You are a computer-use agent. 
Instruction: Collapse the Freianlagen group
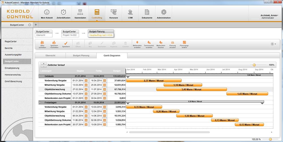click(x=40, y=102)
